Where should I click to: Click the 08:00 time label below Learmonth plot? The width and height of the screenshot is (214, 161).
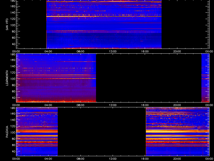tap(81, 105)
